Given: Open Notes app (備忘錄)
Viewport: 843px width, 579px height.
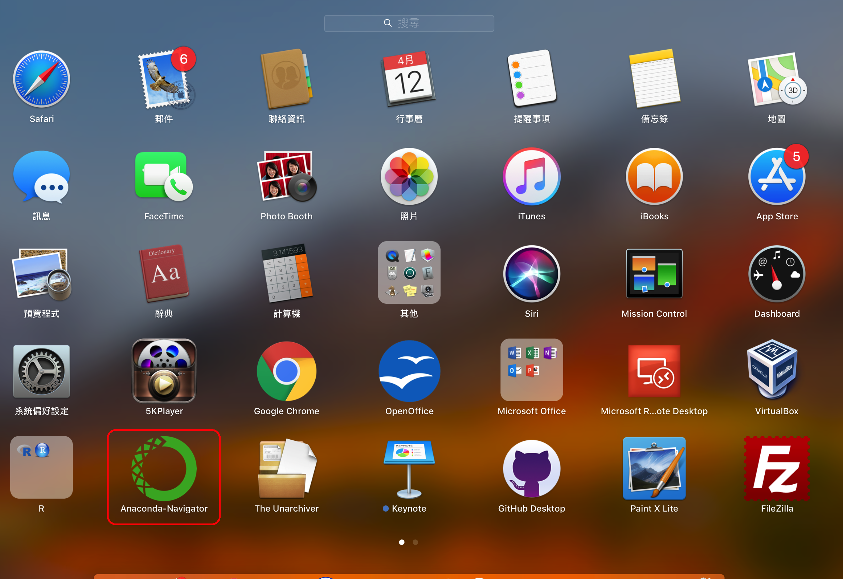Looking at the screenshot, I should tap(654, 79).
